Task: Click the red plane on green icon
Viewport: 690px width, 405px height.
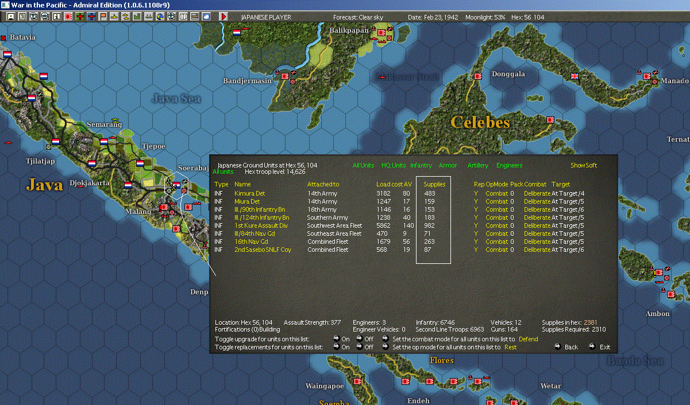Action: 80,17
